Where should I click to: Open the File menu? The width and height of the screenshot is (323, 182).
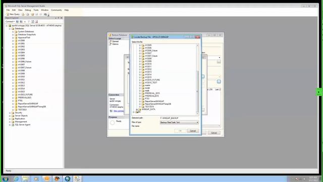point(8,10)
